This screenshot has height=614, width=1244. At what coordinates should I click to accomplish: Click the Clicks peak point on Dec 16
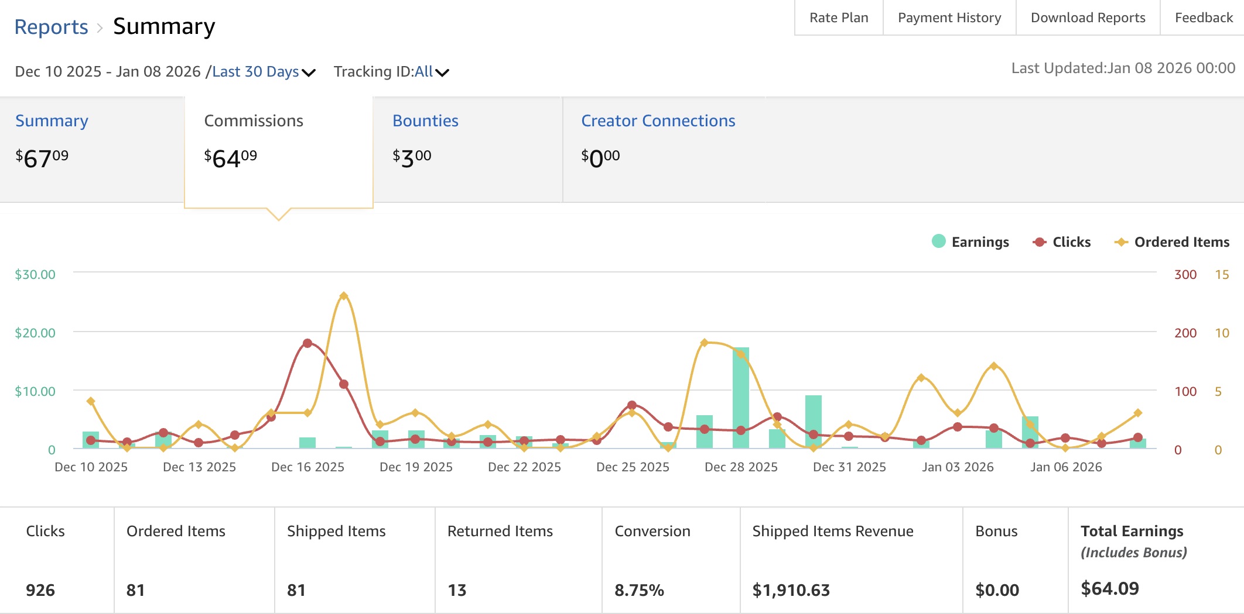click(x=307, y=343)
